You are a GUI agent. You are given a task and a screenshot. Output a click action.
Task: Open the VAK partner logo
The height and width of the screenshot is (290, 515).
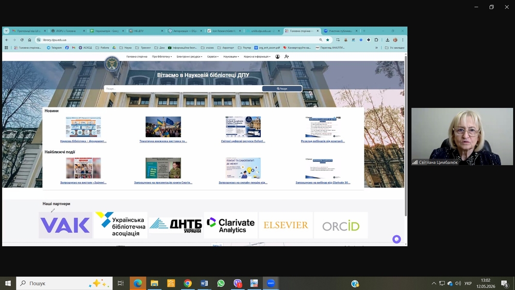coord(65,225)
